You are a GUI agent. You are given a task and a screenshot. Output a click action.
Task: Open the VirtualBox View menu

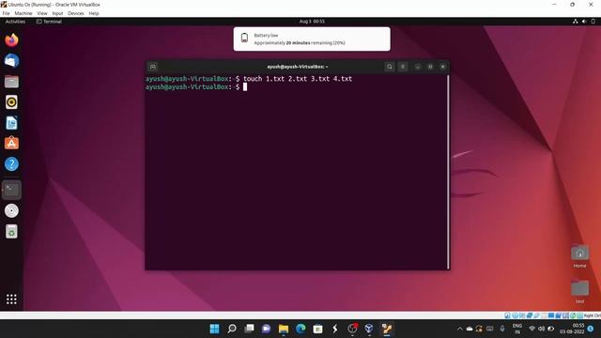[42, 13]
